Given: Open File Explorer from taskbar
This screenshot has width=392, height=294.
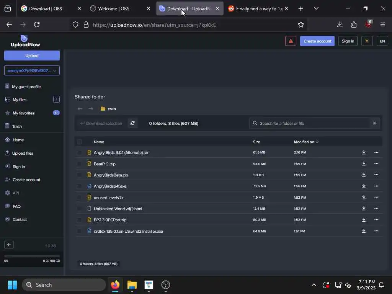Looking at the screenshot, I should [x=132, y=285].
